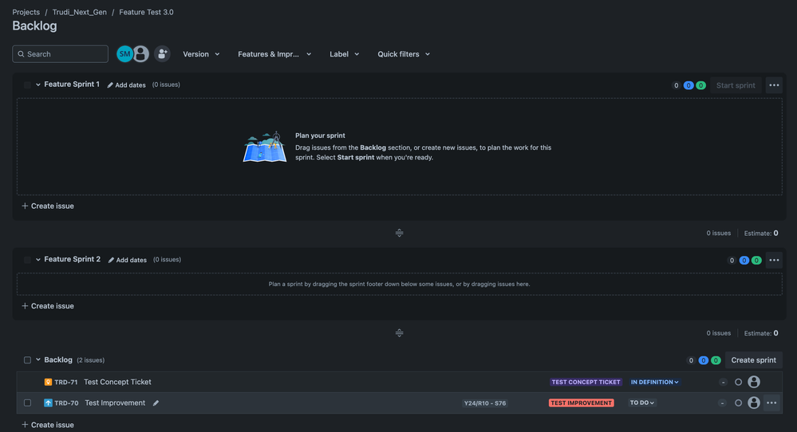Image resolution: width=797 pixels, height=432 pixels.
Task: Click the unassigned user avatar filter
Action: (140, 54)
